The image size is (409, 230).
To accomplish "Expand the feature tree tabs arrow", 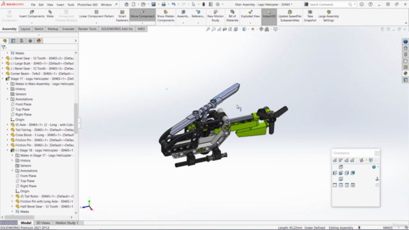I will [x=75, y=41].
